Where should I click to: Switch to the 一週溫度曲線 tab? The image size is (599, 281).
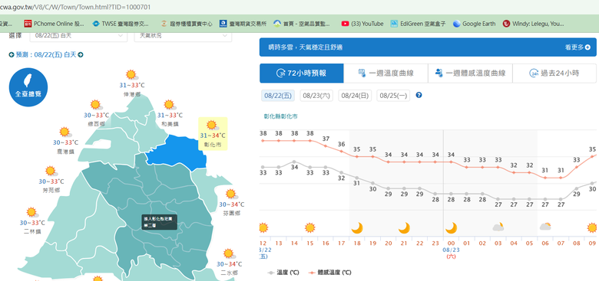point(386,73)
